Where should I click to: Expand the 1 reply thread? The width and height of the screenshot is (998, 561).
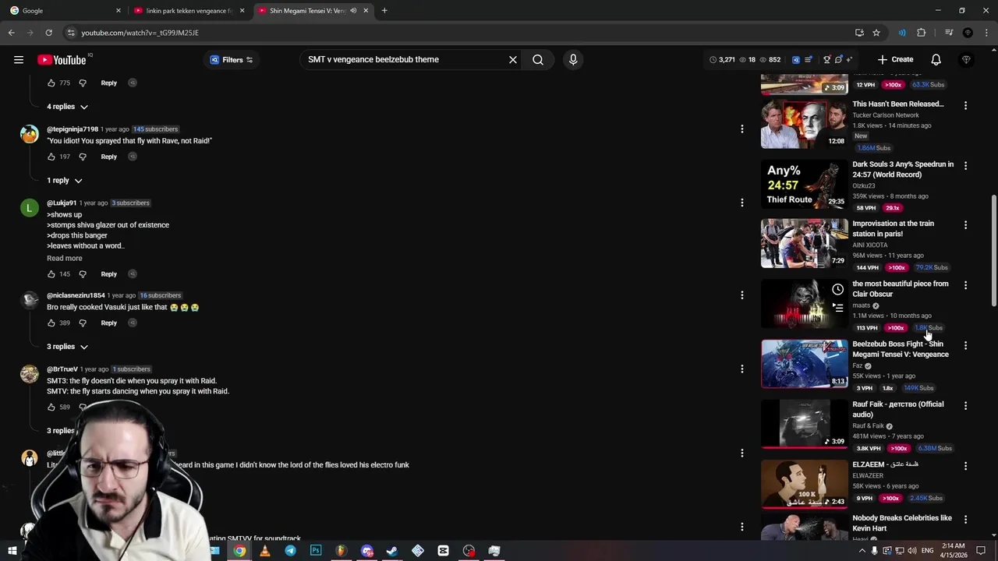pos(64,181)
